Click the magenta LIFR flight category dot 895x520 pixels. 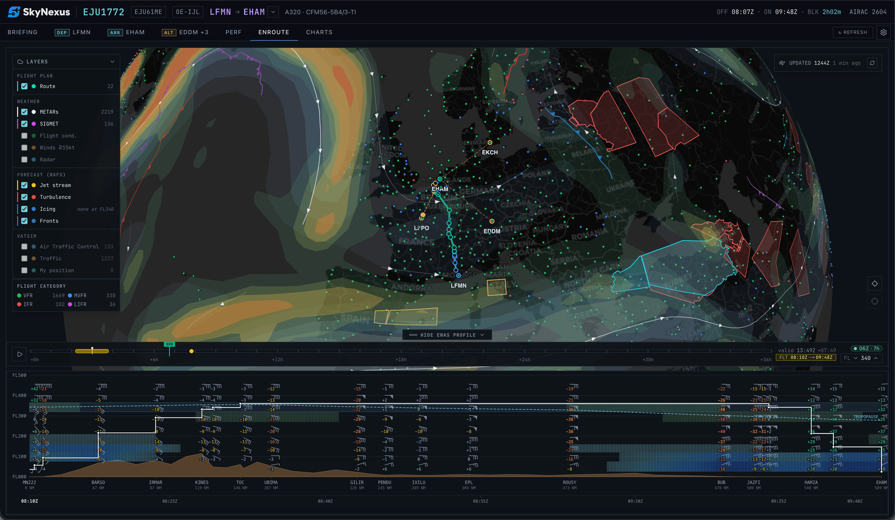point(70,304)
